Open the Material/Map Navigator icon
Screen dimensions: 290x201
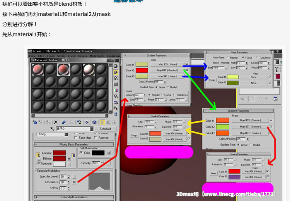click(x=116, y=114)
